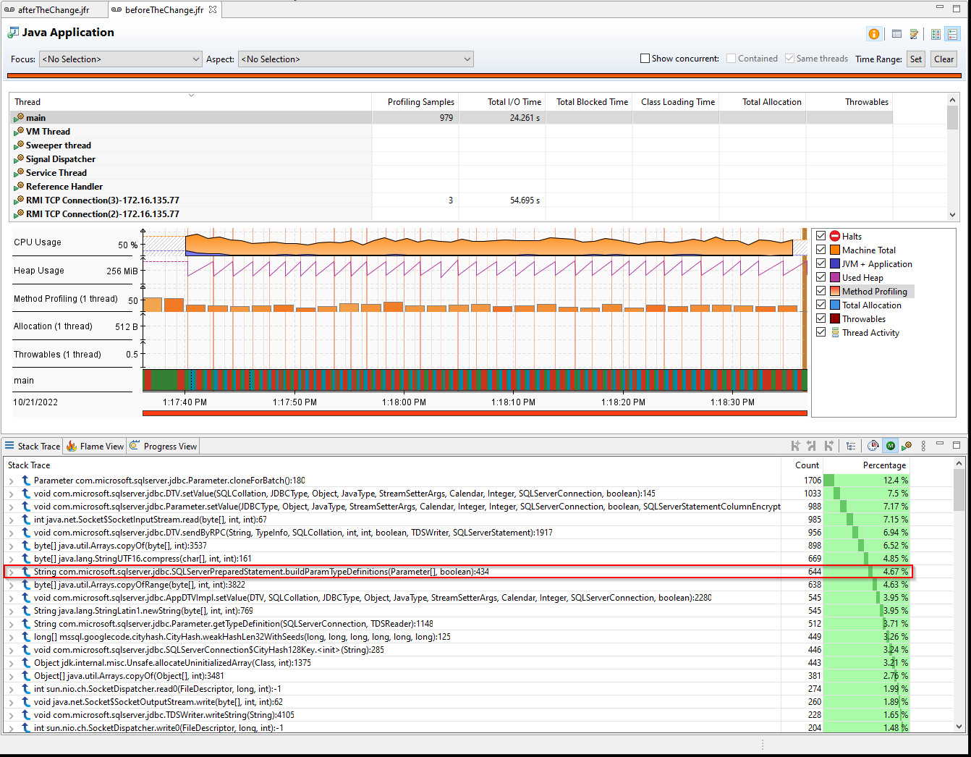Click the Signal Dispatcher thread icon
Image resolution: width=971 pixels, height=757 pixels.
tap(19, 158)
